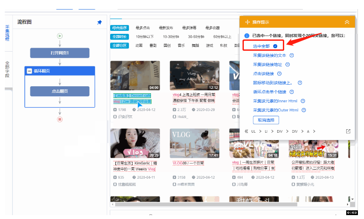
Task: Click 采集该链接地址 option
Action: [x=267, y=65]
